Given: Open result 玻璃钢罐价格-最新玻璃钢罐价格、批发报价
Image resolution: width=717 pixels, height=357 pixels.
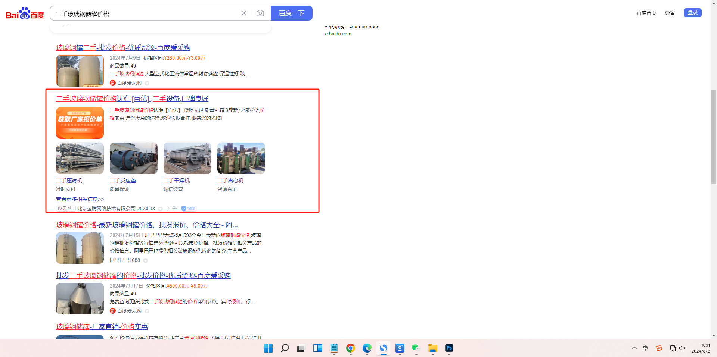Looking at the screenshot, I should point(147,225).
